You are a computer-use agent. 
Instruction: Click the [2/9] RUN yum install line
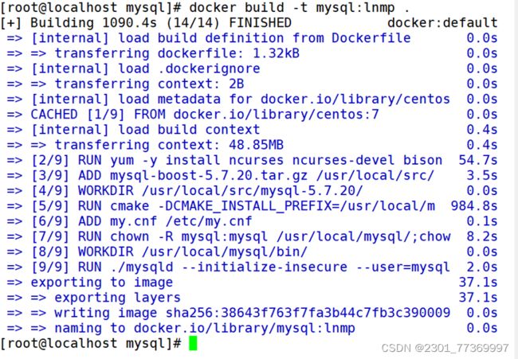253,160
